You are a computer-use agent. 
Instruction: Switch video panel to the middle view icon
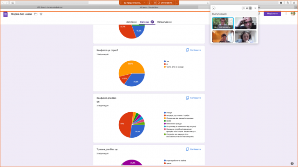coord(247,8)
